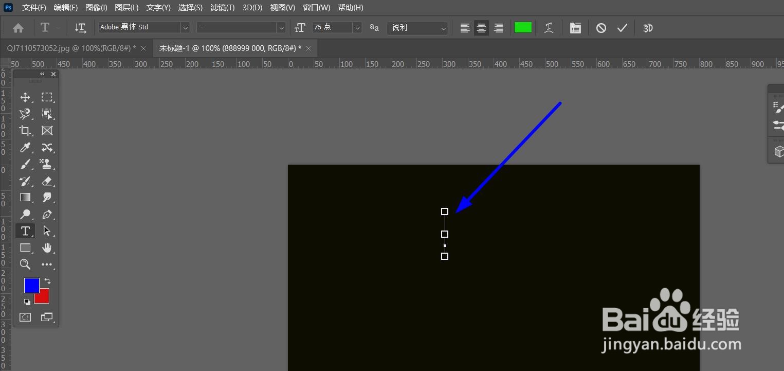Select the Hand tool
Screen dimensions: 784x371
47,248
